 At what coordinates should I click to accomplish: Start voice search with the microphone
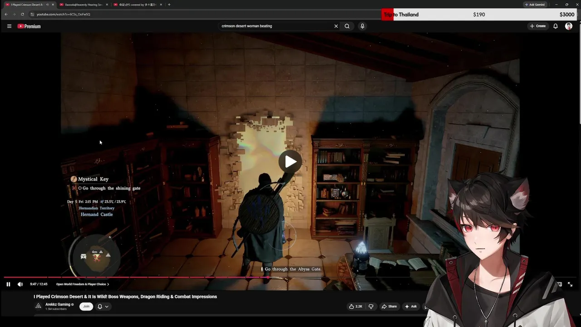(362, 26)
